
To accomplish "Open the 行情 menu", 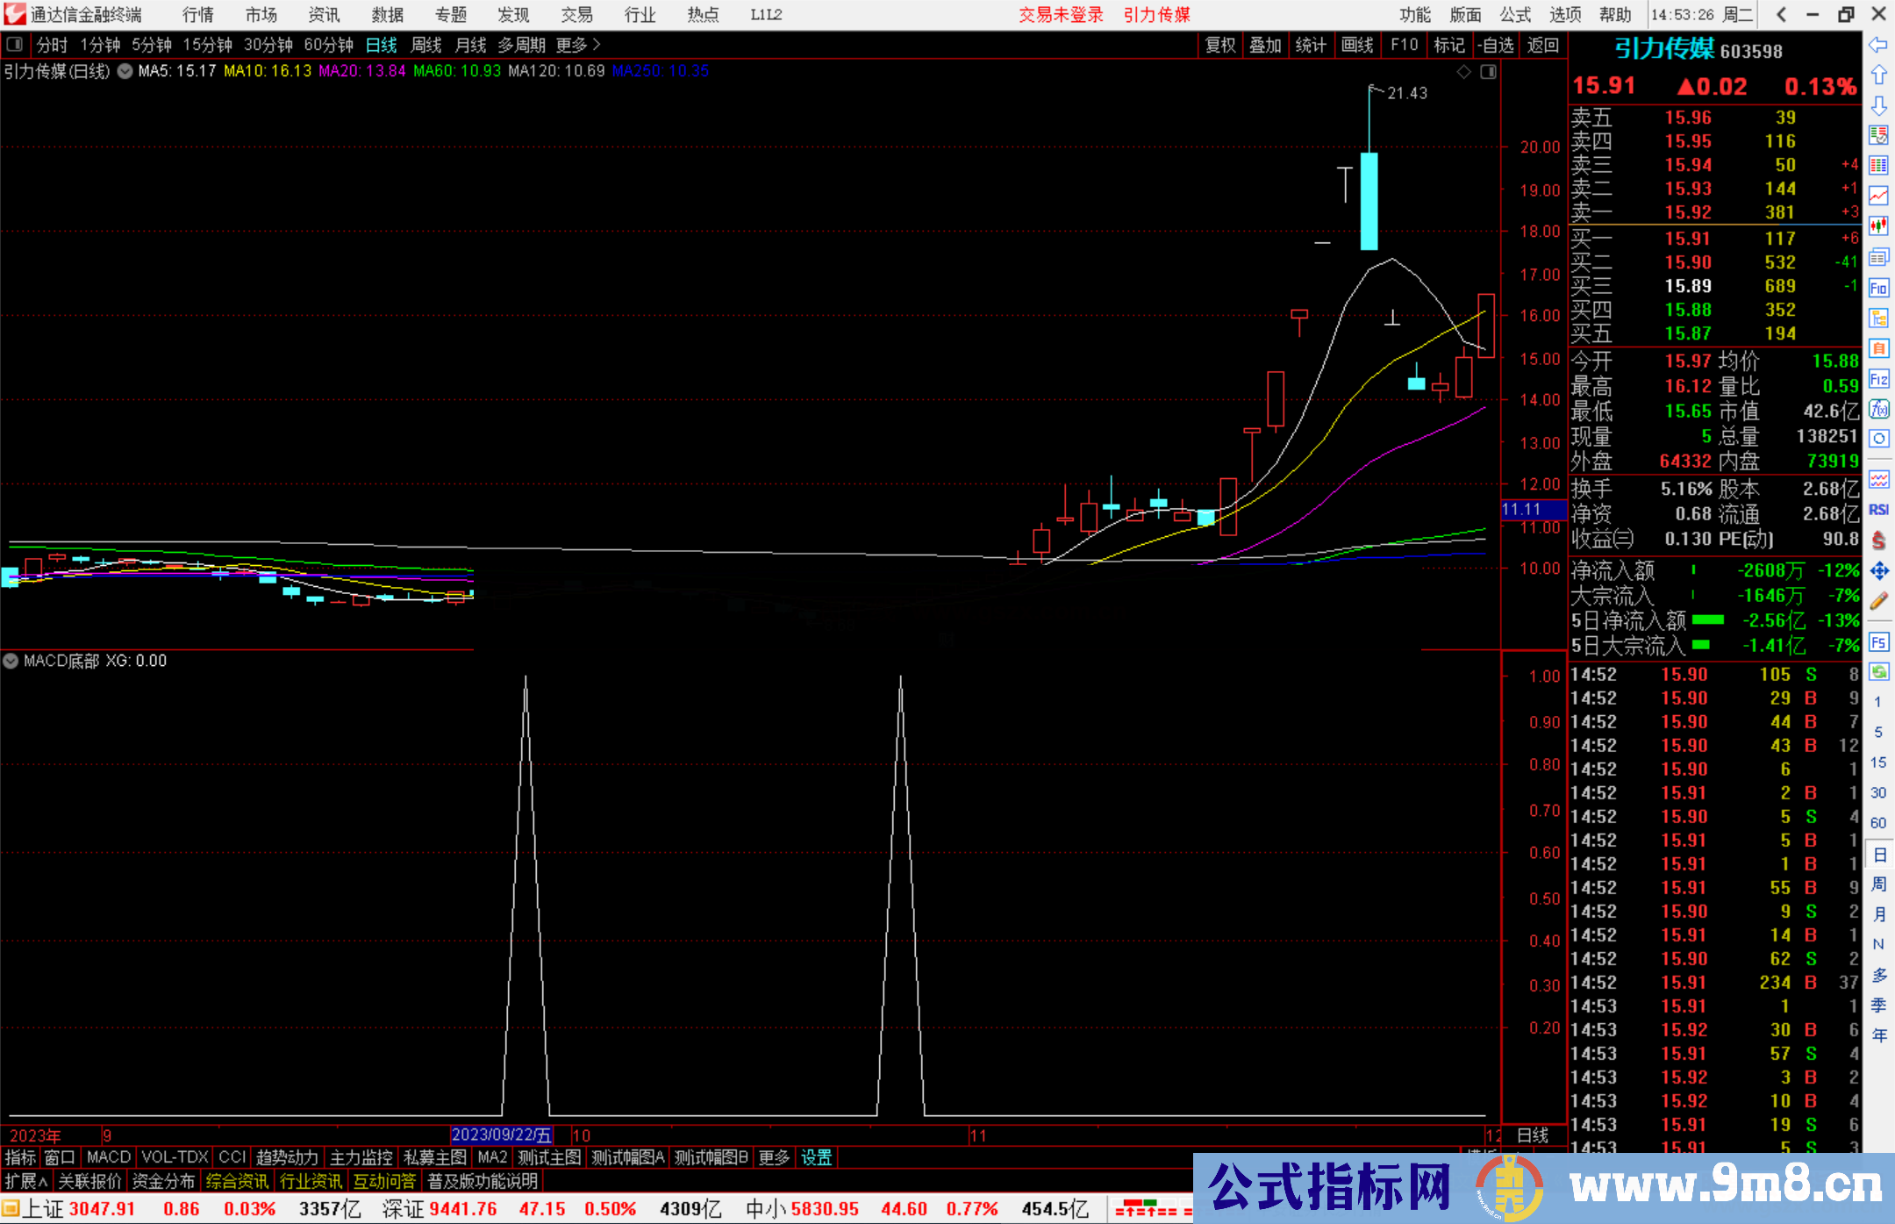I will [x=198, y=14].
